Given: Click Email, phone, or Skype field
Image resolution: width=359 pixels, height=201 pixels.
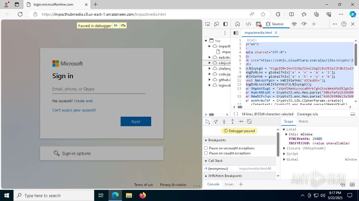Looking at the screenshot, I should pos(99,89).
